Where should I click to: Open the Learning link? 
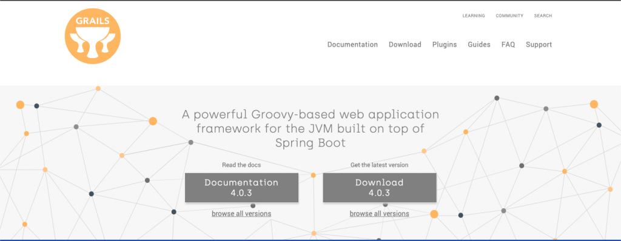(474, 16)
